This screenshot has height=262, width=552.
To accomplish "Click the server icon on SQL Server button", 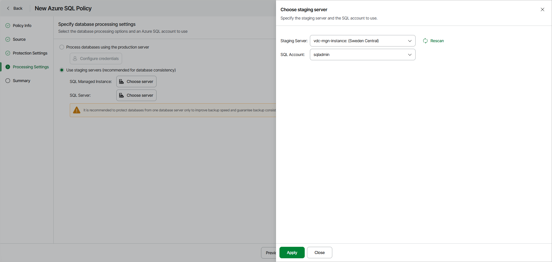I will tap(122, 95).
